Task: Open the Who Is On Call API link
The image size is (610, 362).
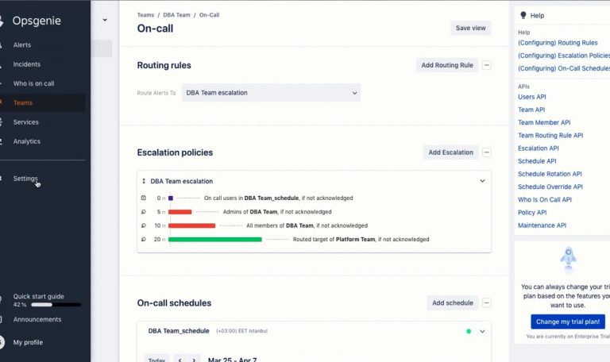Action: [x=545, y=199]
